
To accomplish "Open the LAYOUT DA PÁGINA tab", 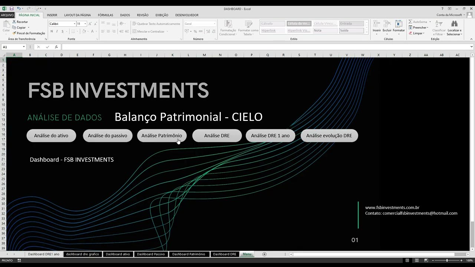I will click(x=78, y=15).
